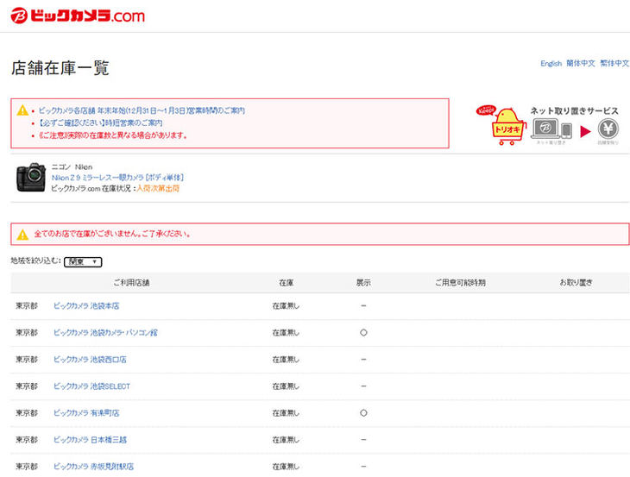Click the yellow warning icon in notice box
Screen dimensions: 630x477
click(x=22, y=111)
